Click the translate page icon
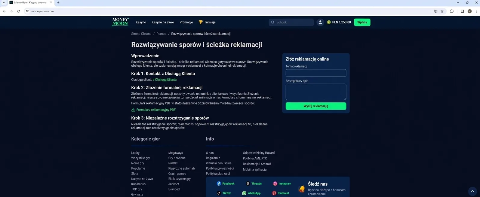The height and width of the screenshot is (197, 480). tap(435, 11)
